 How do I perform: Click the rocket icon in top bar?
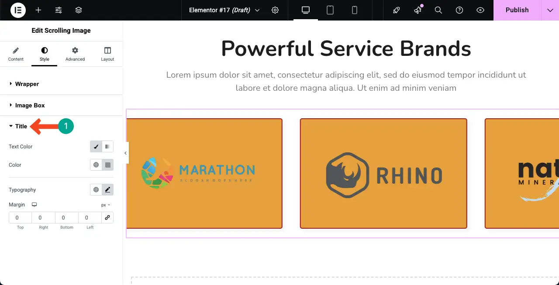click(x=397, y=10)
